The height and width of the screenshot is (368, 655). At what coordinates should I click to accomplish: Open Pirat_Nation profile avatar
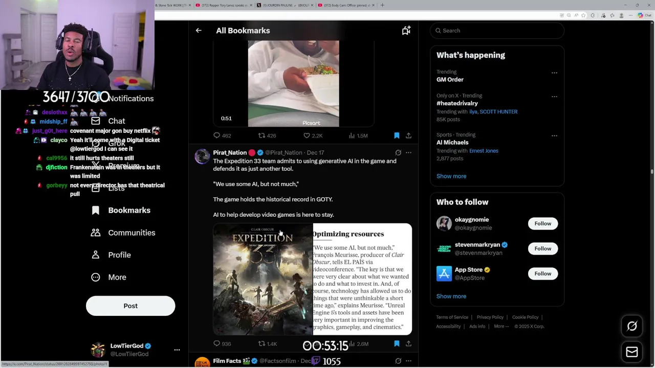[x=202, y=156]
